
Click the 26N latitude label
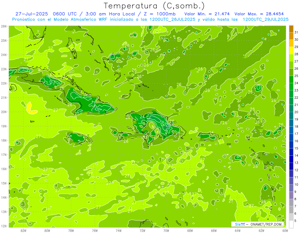click(4, 26)
